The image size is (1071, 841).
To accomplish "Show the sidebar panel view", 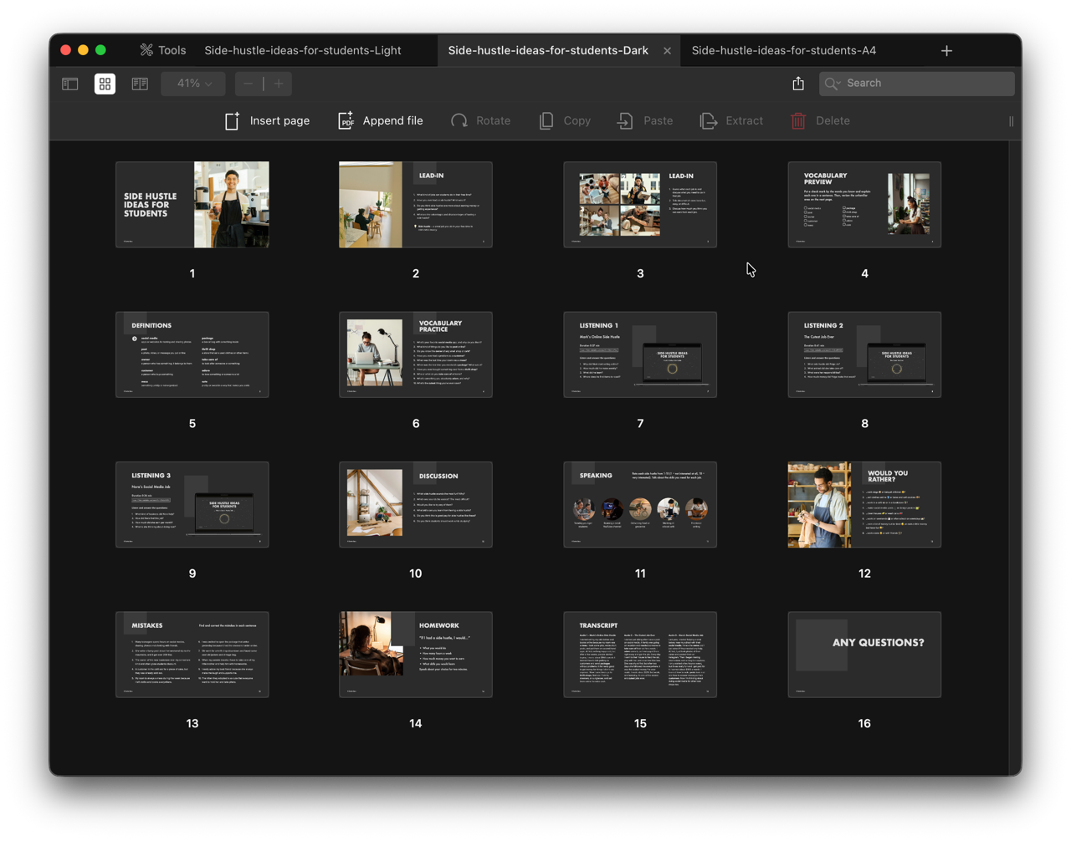I will click(x=70, y=84).
